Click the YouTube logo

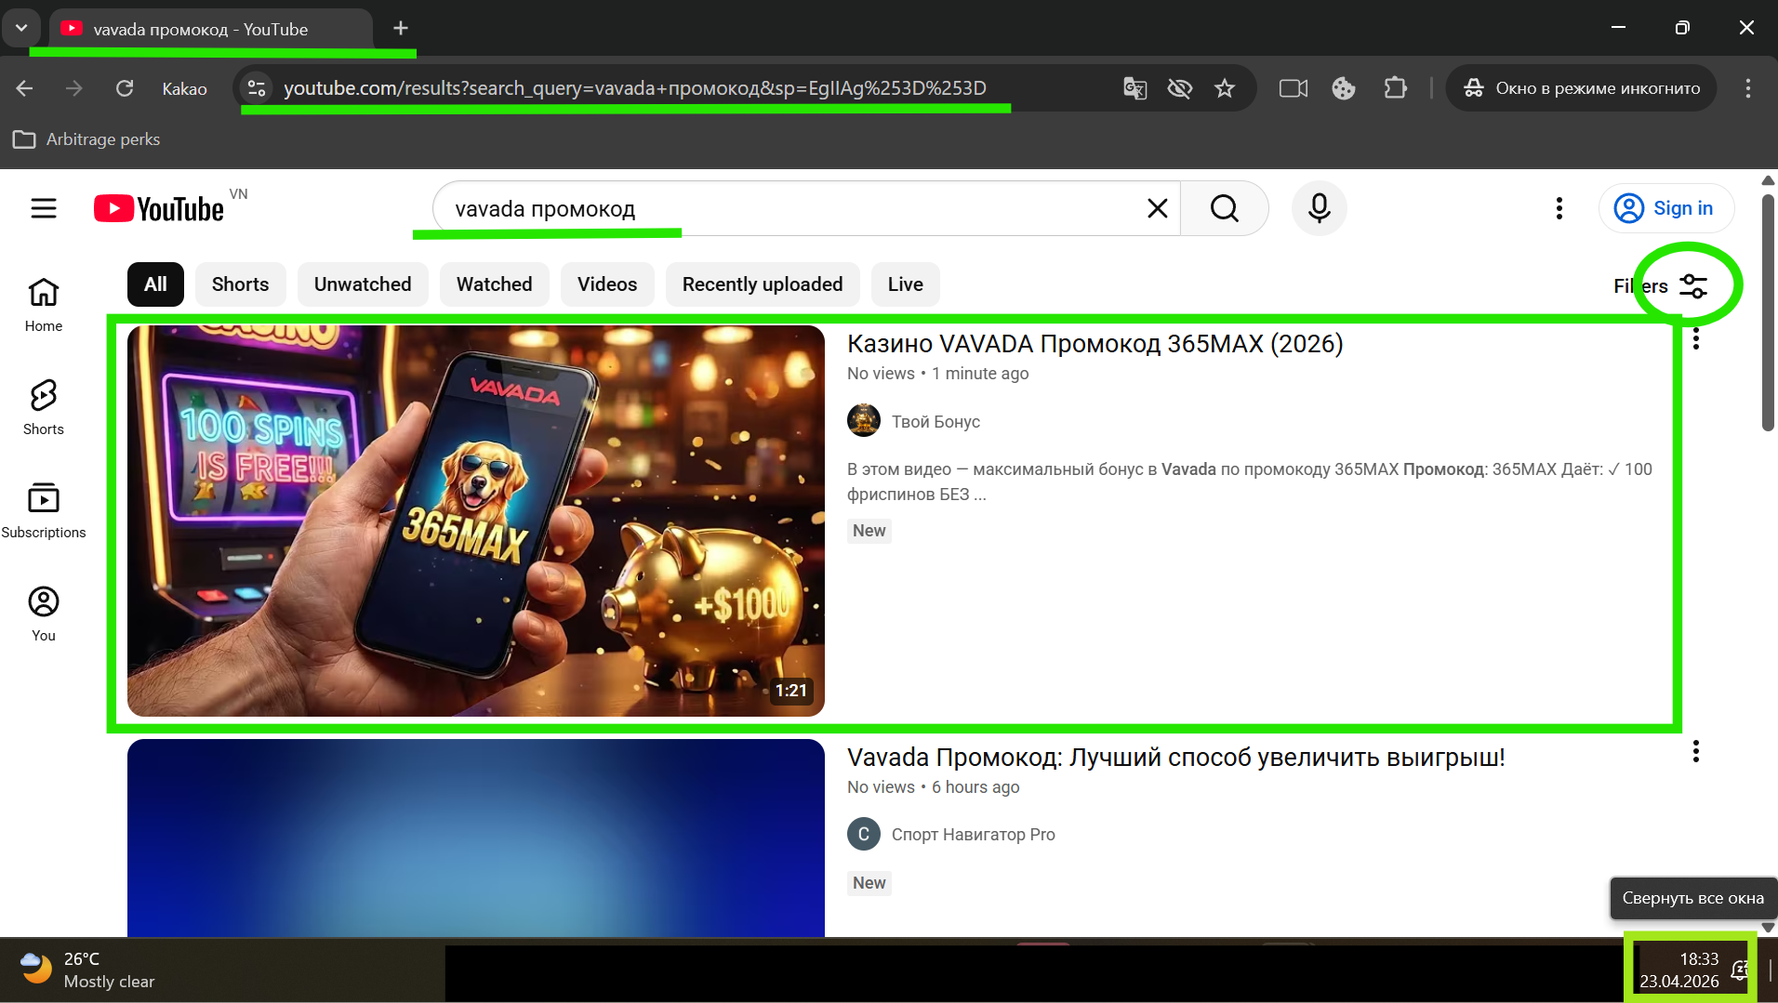point(159,208)
